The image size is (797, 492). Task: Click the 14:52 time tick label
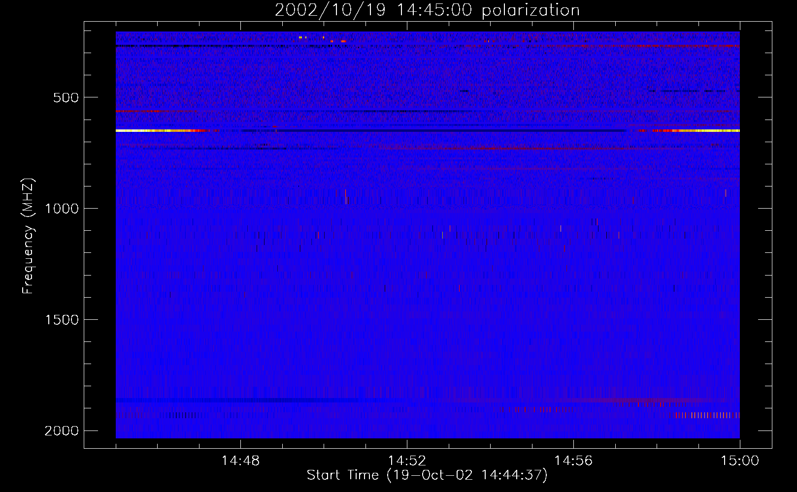[x=407, y=461]
